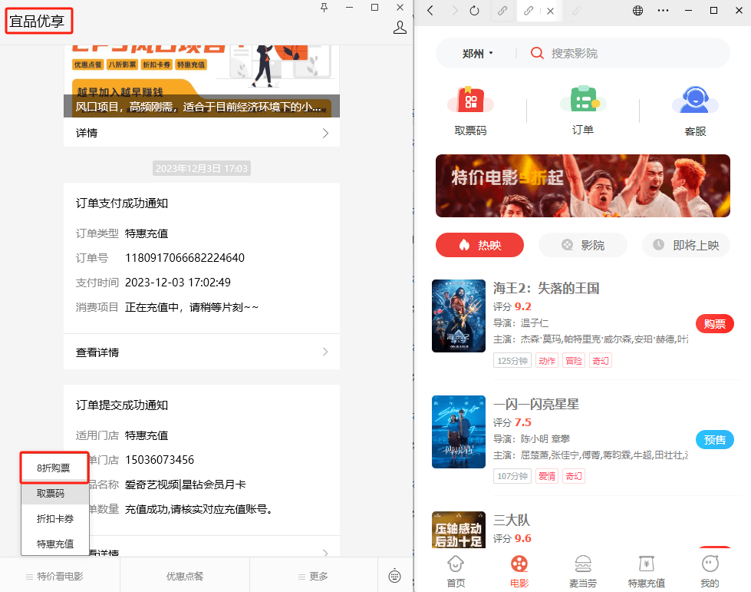The width and height of the screenshot is (751, 592).
Task: Click the 宜品优享 chat title
Action: (38, 21)
